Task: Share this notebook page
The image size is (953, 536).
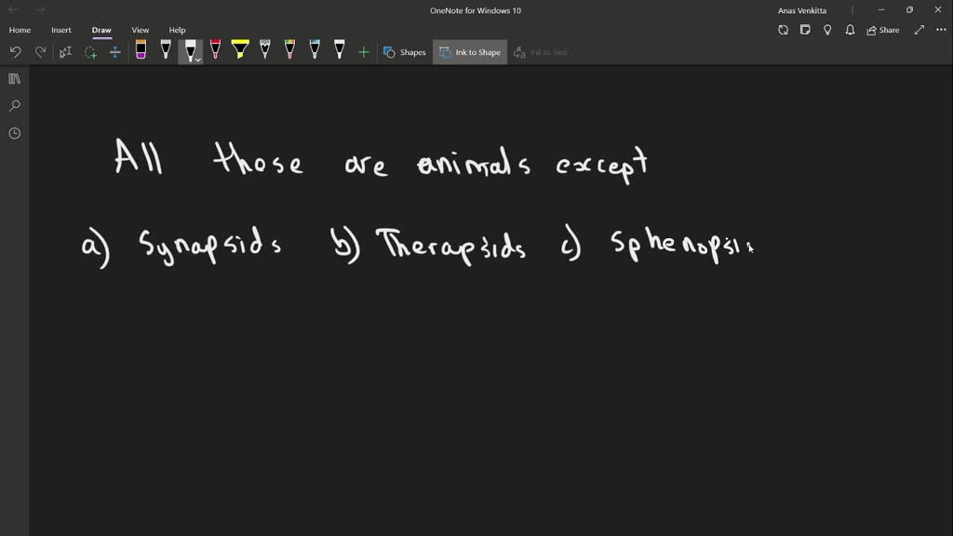Action: (882, 30)
